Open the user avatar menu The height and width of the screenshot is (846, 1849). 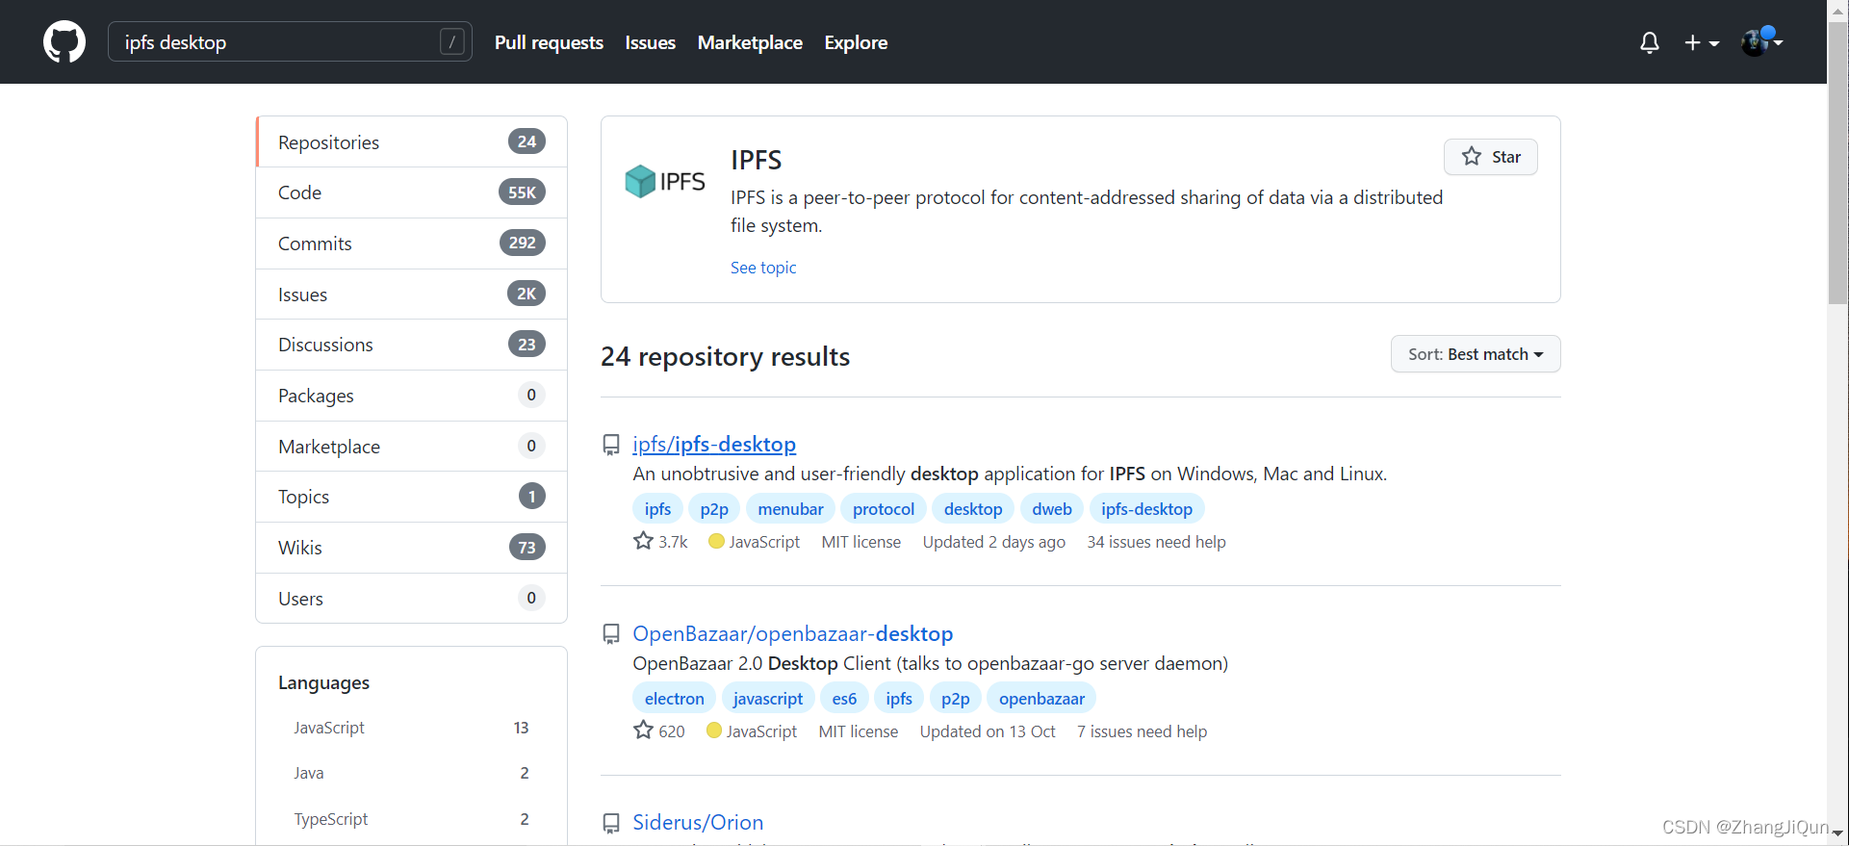point(1762,41)
